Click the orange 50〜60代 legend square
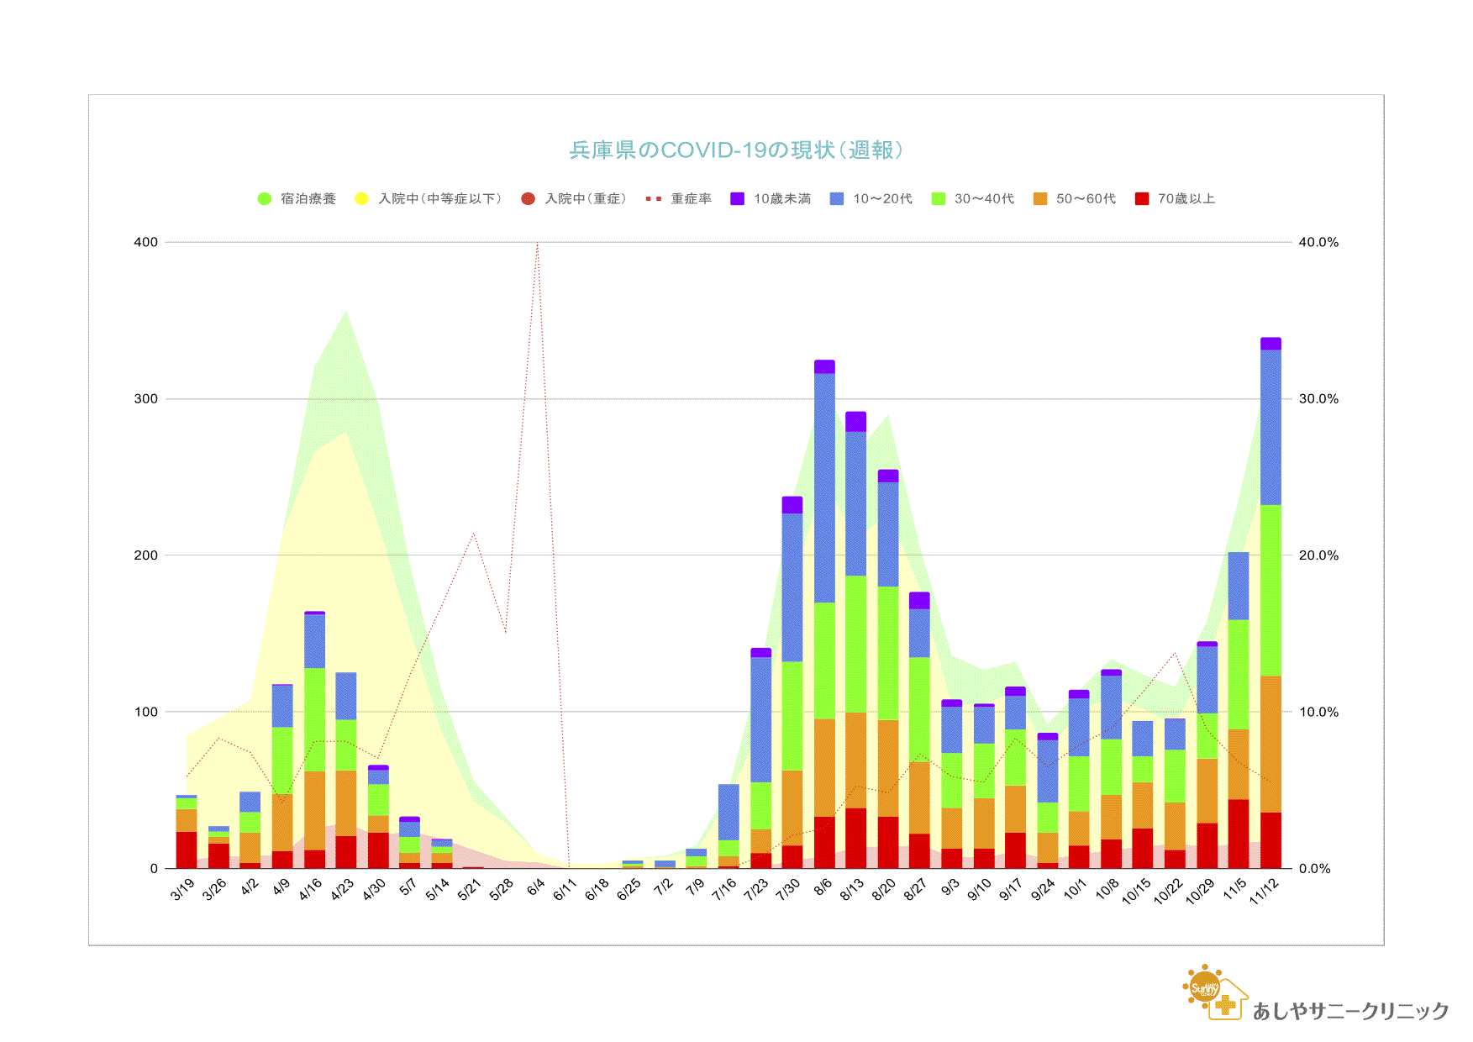Image resolution: width=1473 pixels, height=1042 pixels. (1040, 199)
